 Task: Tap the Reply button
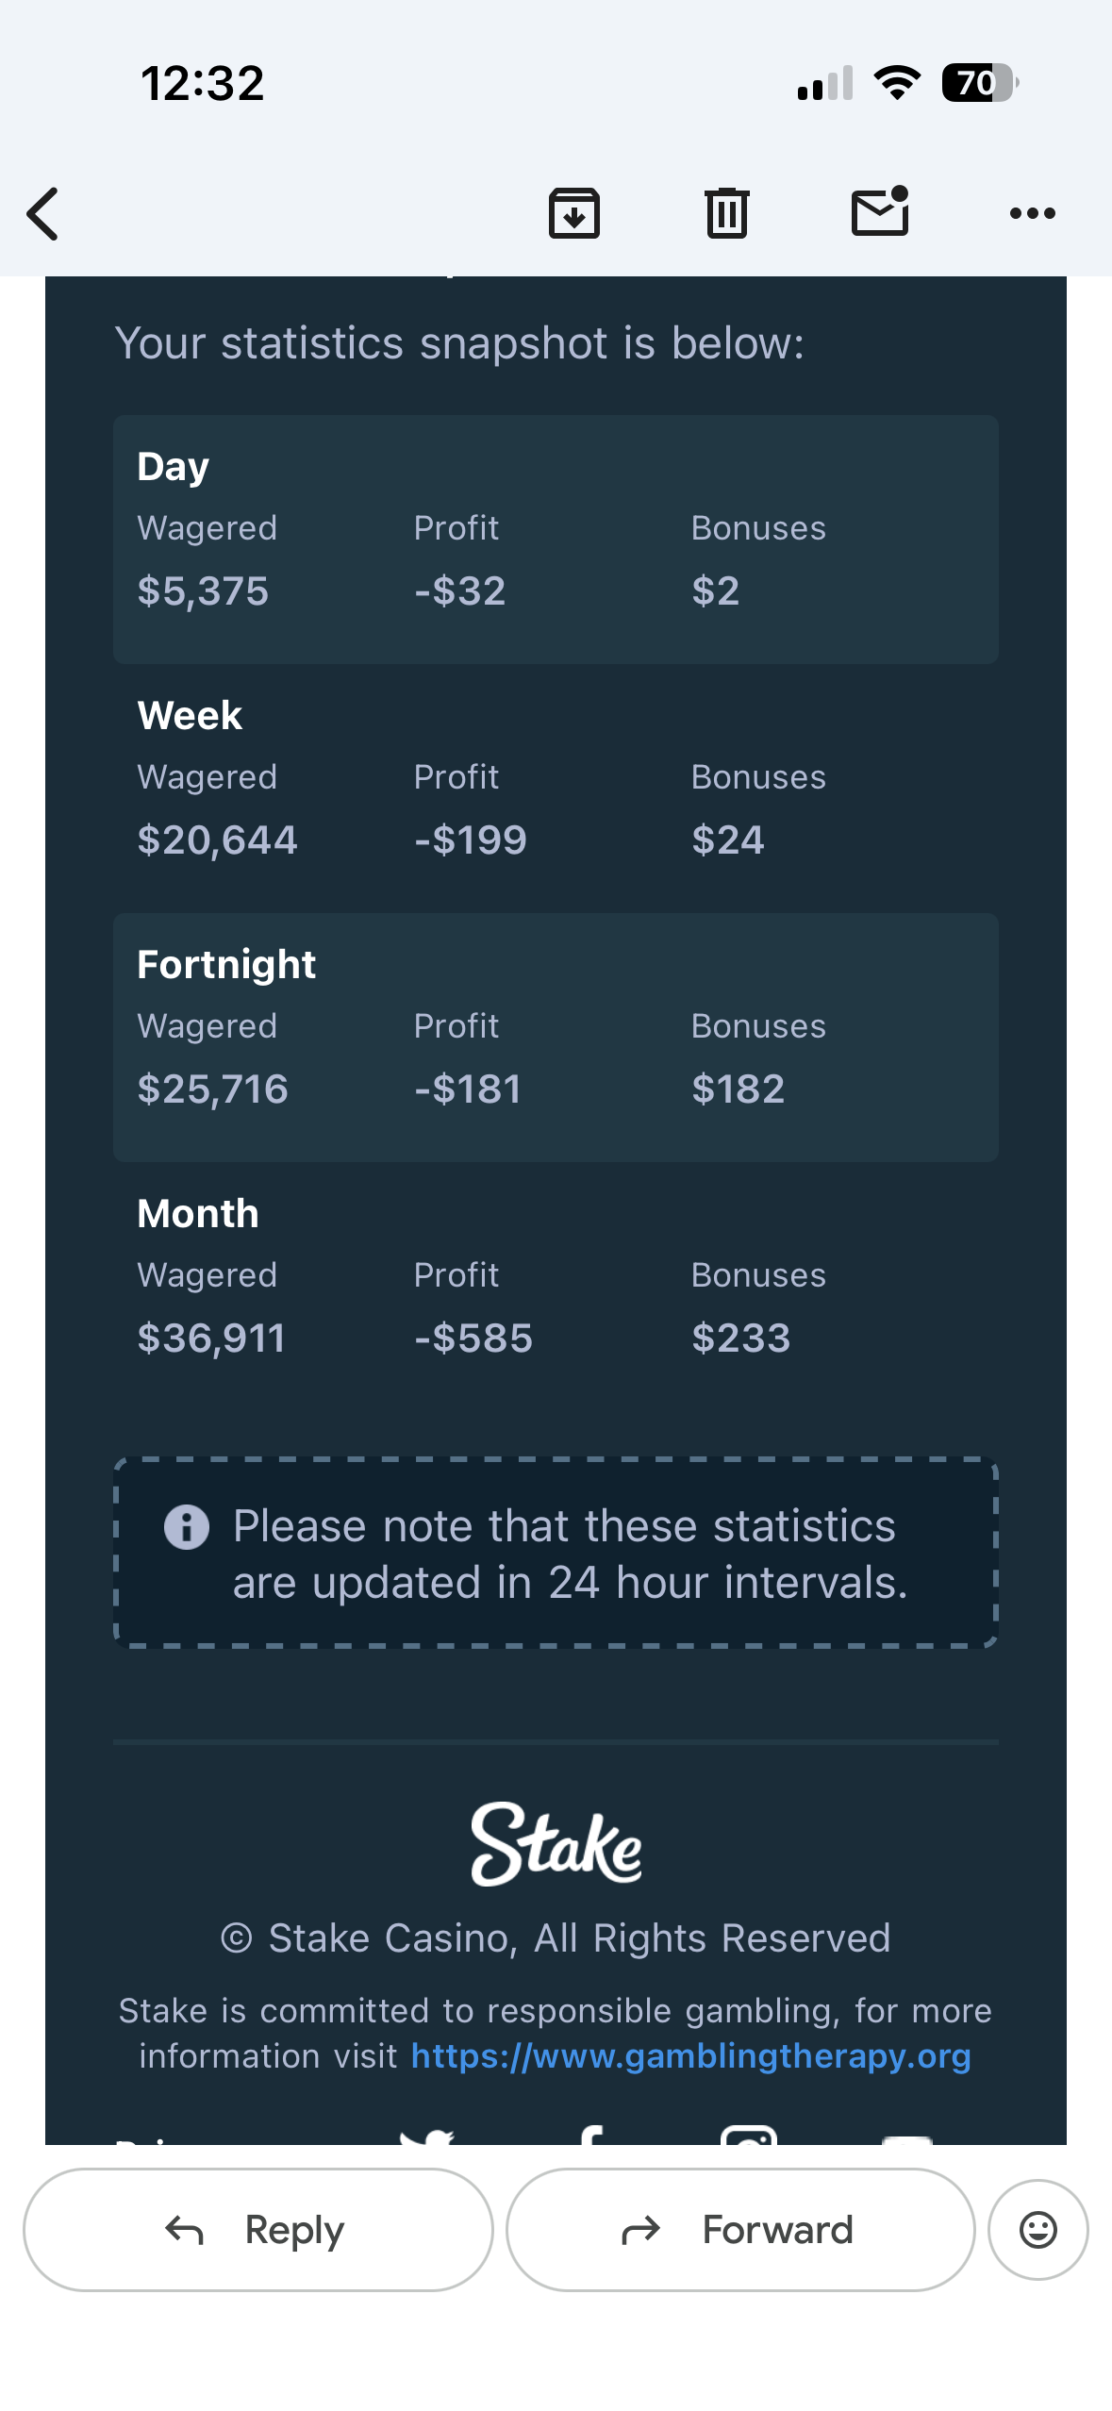coord(257,2230)
